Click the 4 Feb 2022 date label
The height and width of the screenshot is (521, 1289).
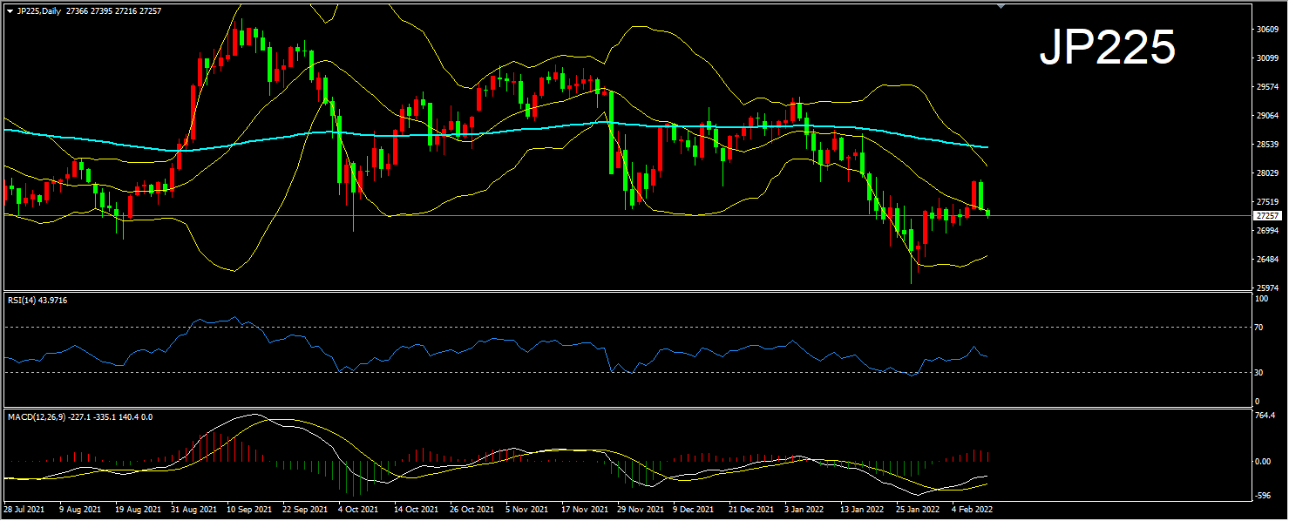[971, 509]
